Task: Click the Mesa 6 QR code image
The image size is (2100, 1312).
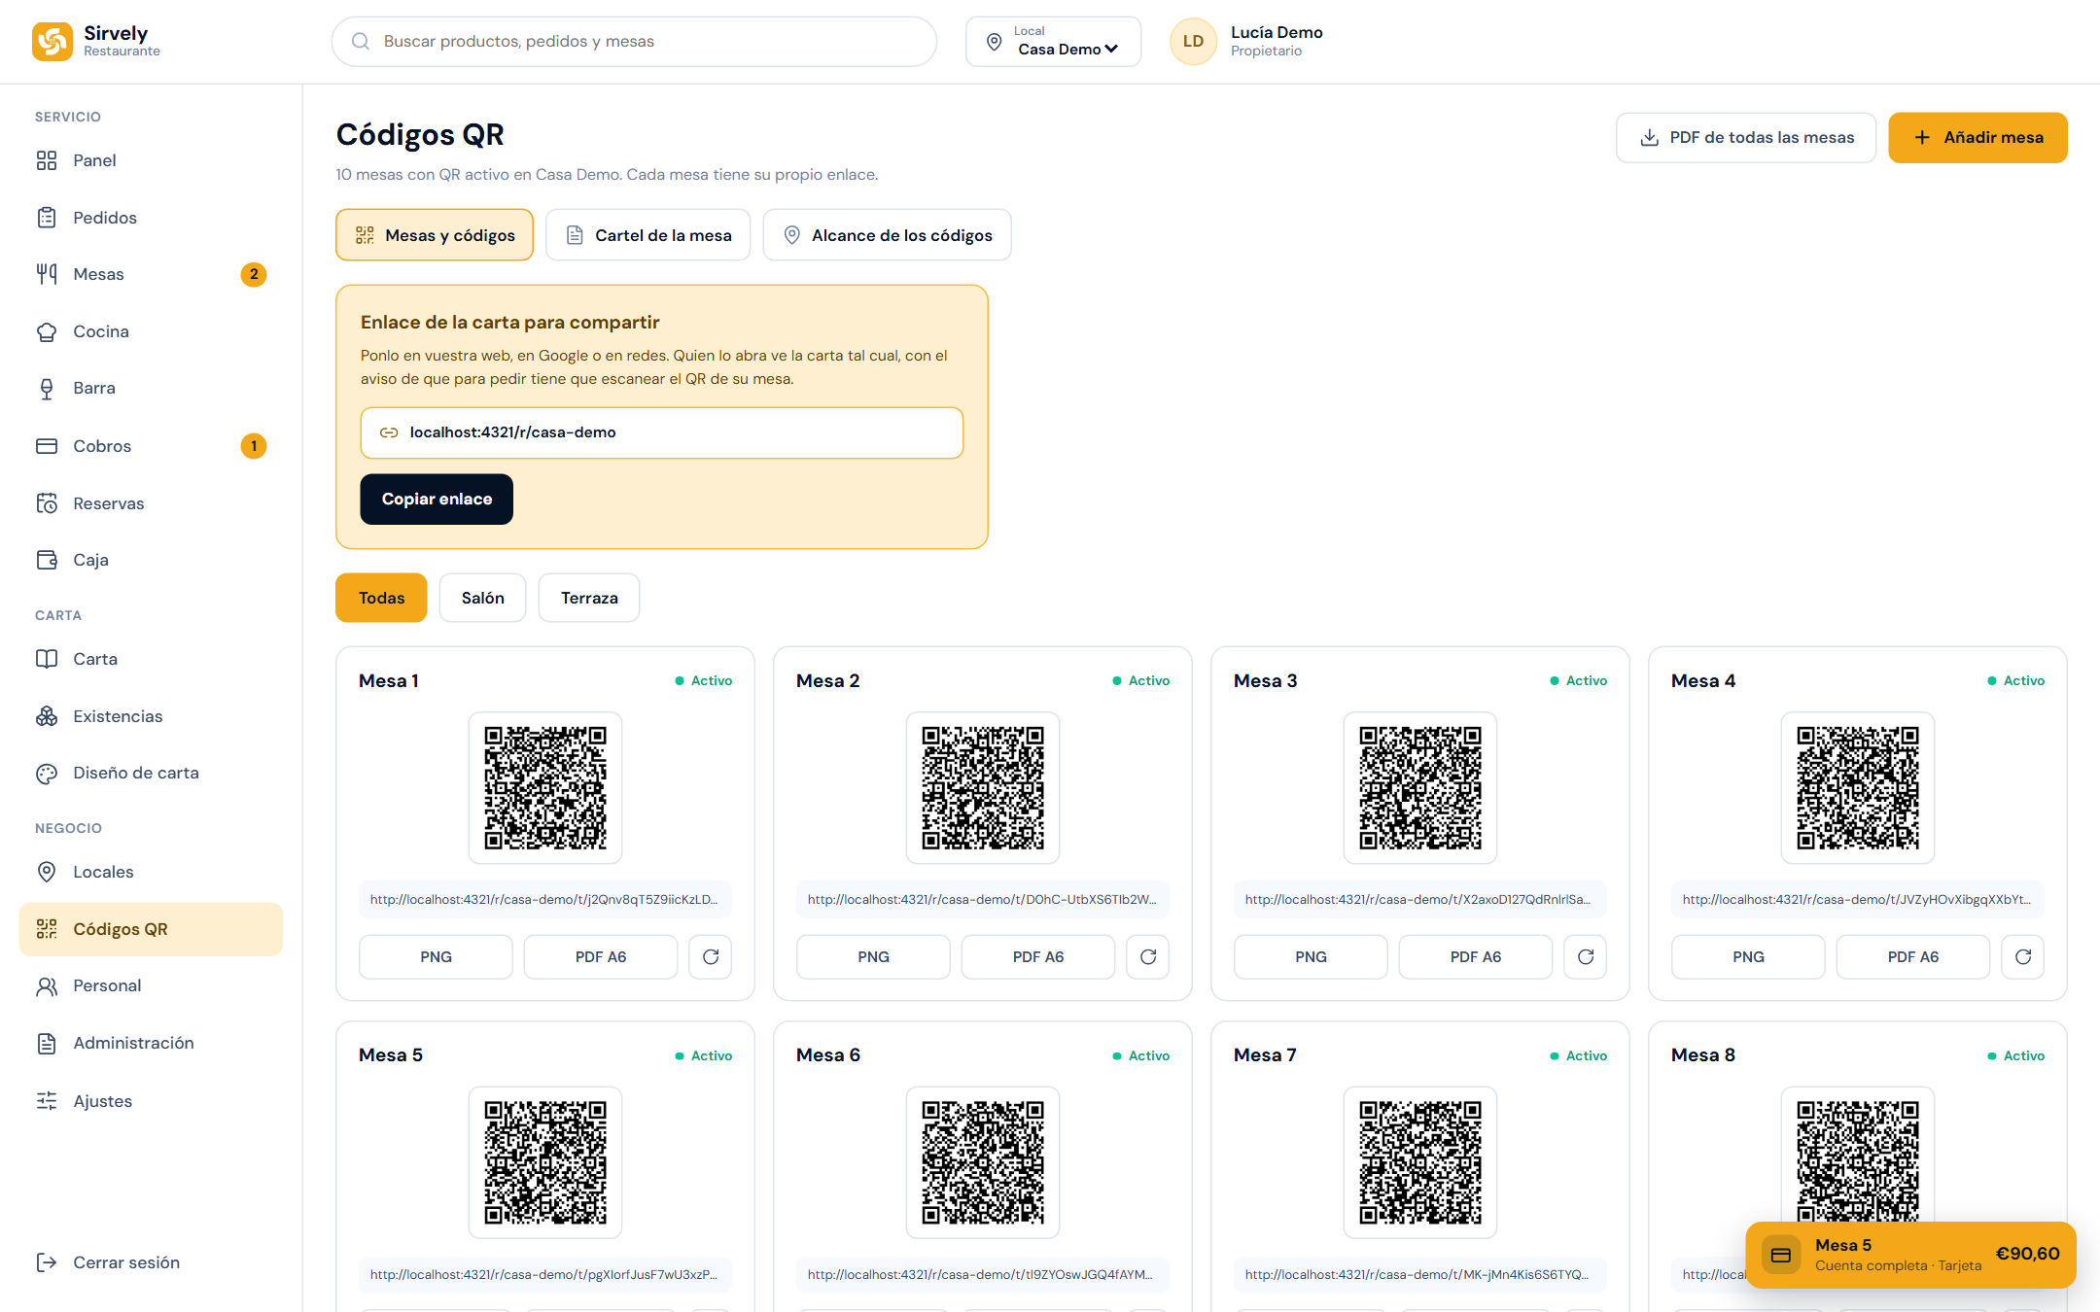Action: (983, 1162)
